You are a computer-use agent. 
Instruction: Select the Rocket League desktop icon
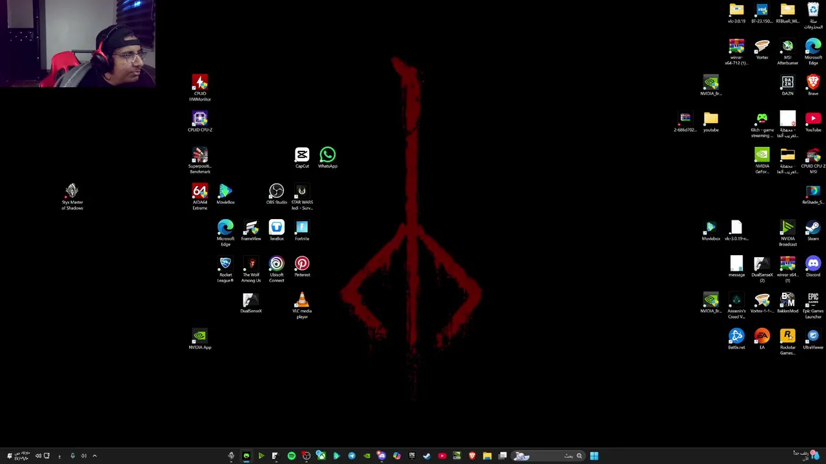[225, 270]
